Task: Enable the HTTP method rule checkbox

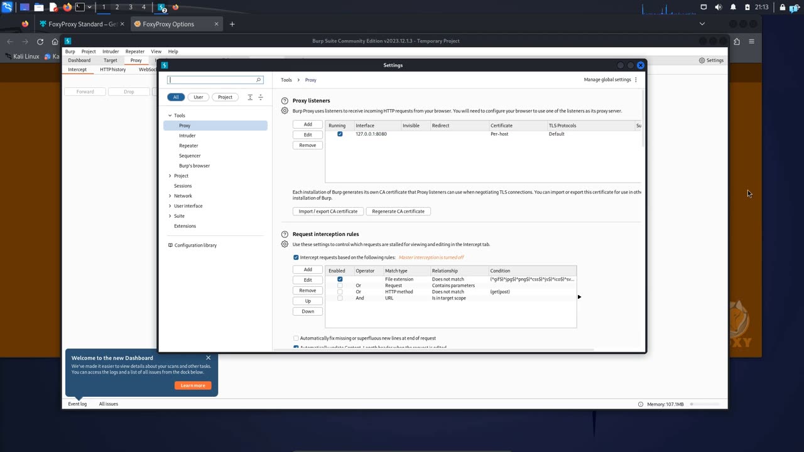Action: tap(340, 291)
